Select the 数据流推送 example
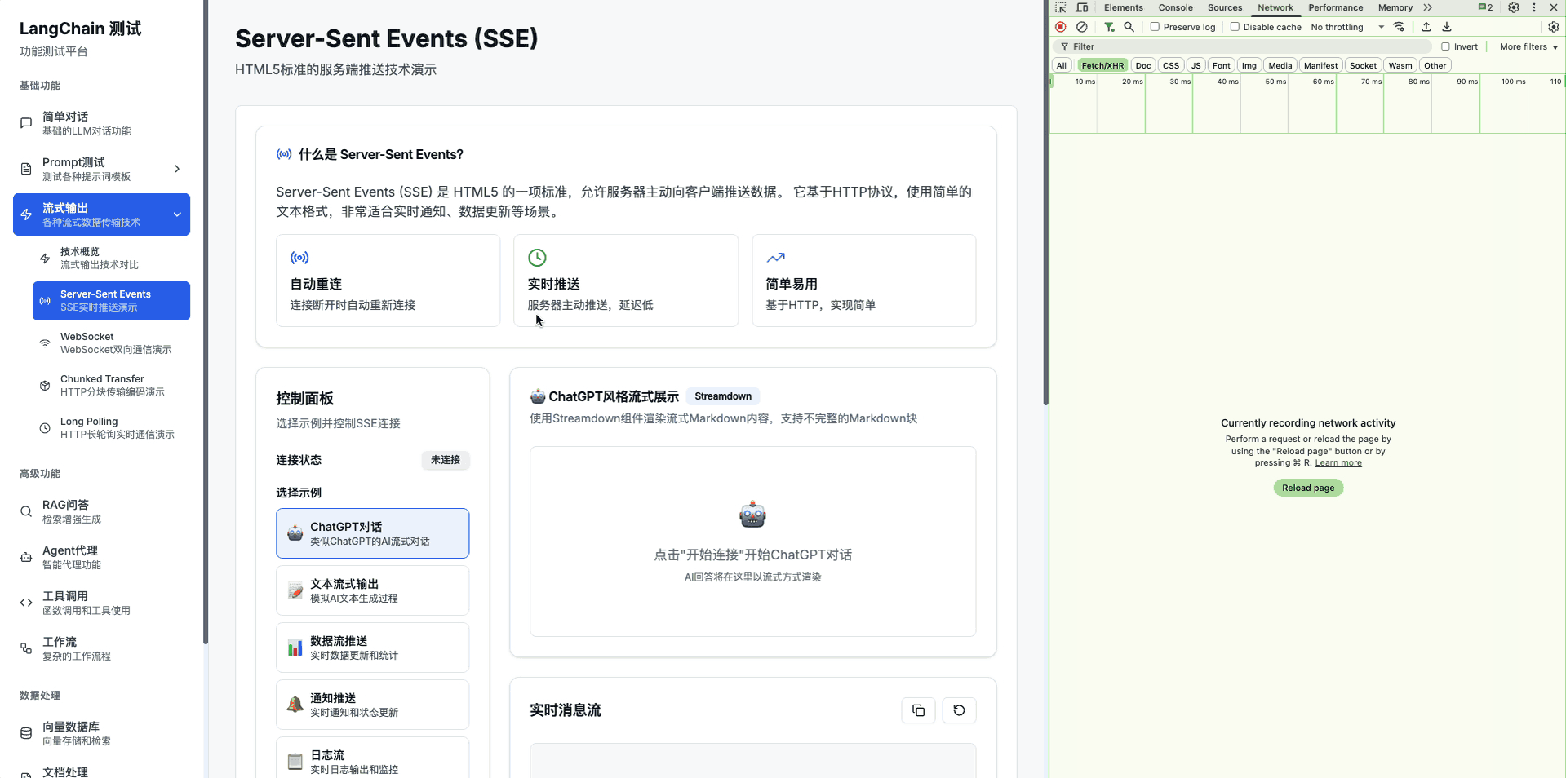This screenshot has width=1566, height=778. pyautogui.click(x=373, y=648)
